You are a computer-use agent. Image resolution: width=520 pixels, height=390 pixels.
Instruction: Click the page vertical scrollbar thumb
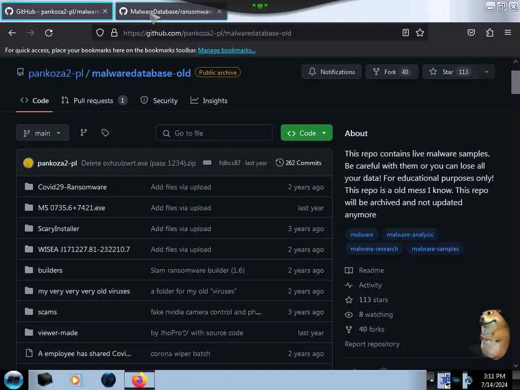515,82
